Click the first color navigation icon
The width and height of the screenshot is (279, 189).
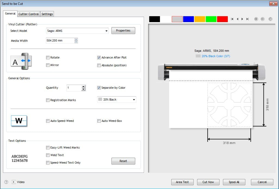232,19
